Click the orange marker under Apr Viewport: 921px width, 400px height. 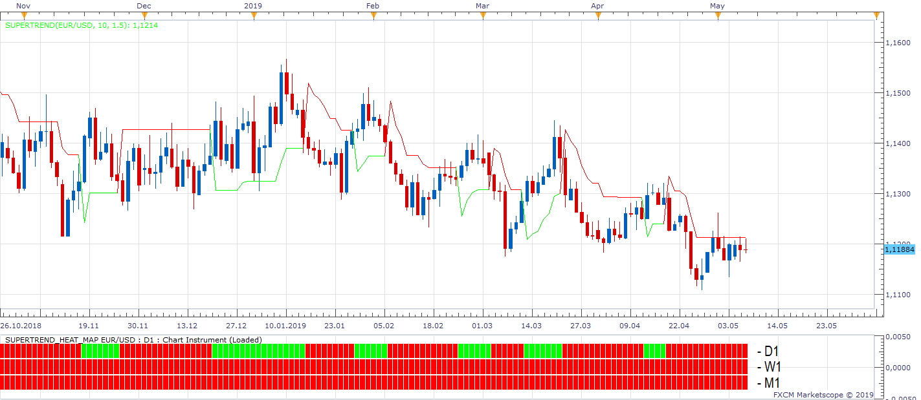tap(598, 16)
